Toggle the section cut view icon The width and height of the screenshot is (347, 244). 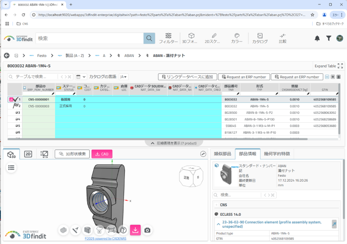tap(87, 230)
